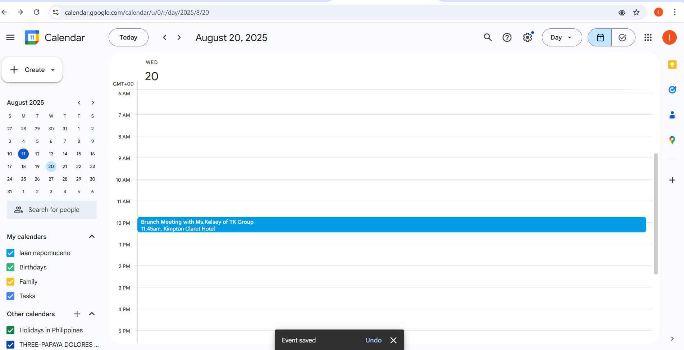684x350 pixels.
Task: Add other calendars plus icon
Action: tap(77, 314)
